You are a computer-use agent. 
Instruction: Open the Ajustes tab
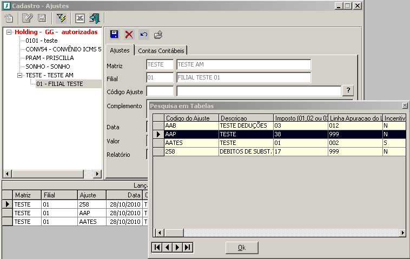[120, 50]
